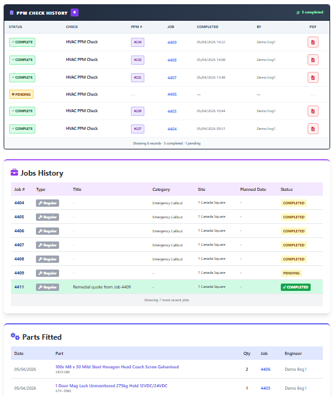335x397 pixels.
Task: Click the Qty column header in Parts Fitted
Action: click(x=247, y=354)
